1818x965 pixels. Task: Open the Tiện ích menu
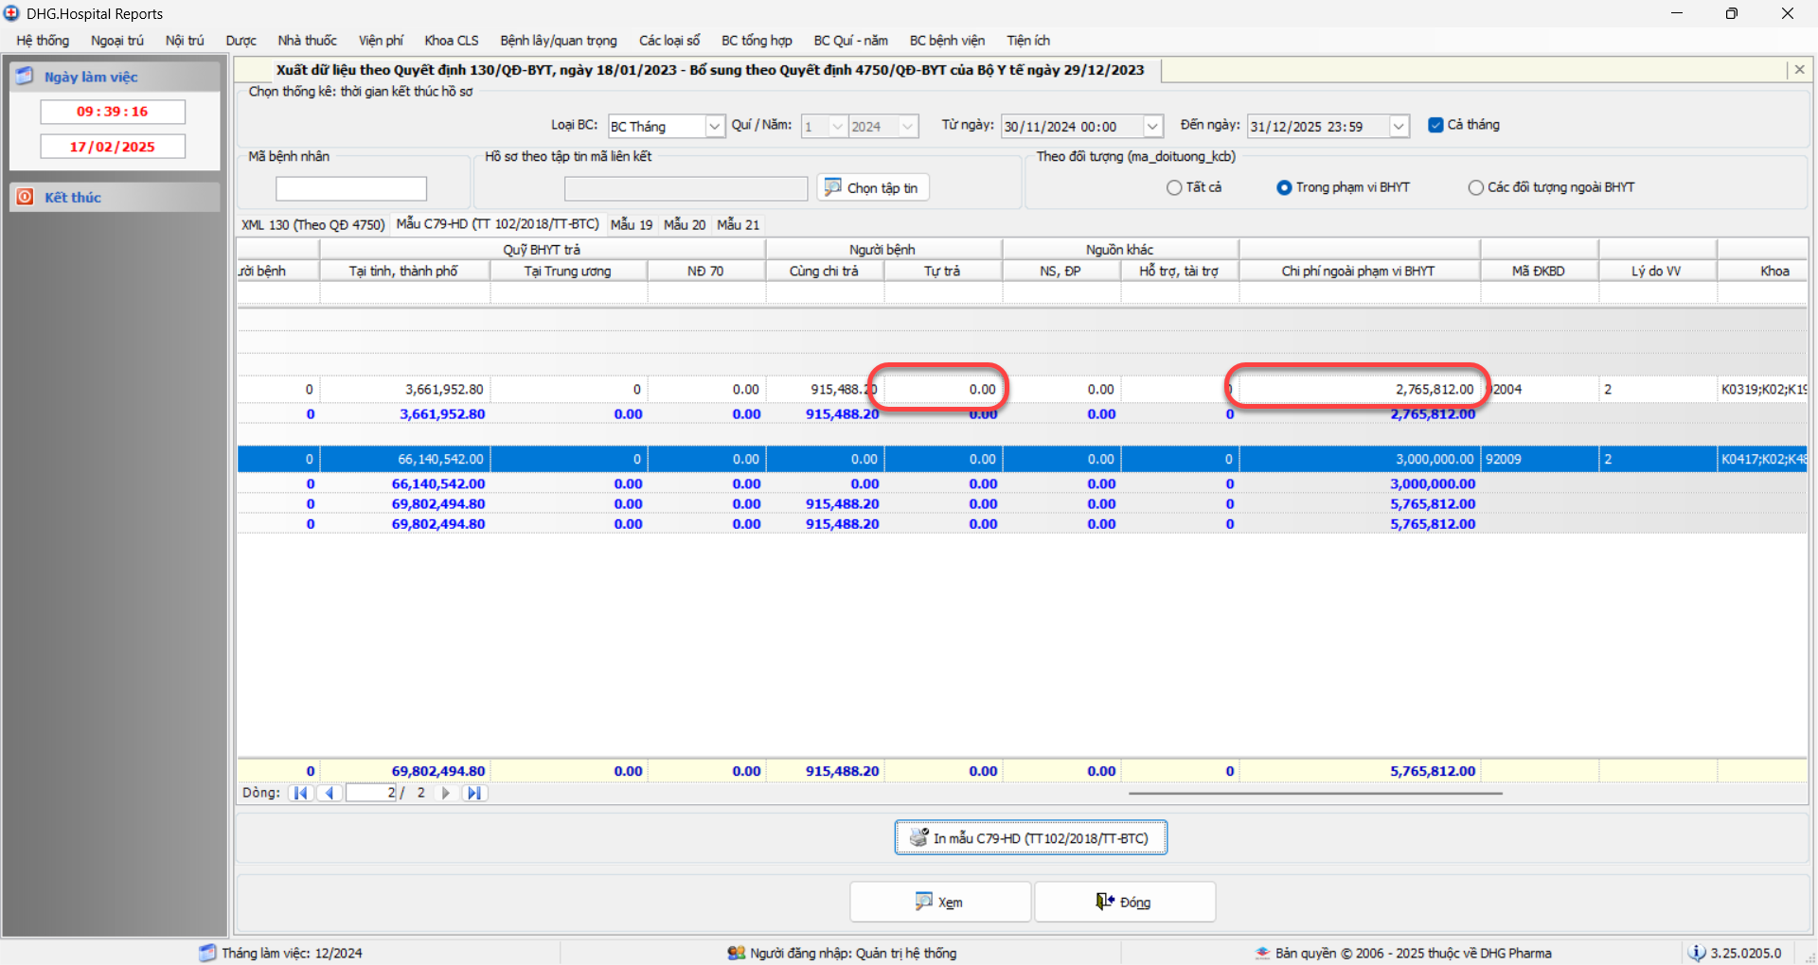[x=1028, y=41]
